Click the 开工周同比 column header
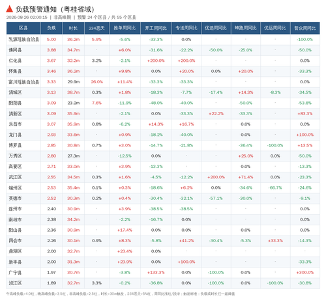Screen dimensions: 326x304 pyautogui.click(x=156, y=28)
